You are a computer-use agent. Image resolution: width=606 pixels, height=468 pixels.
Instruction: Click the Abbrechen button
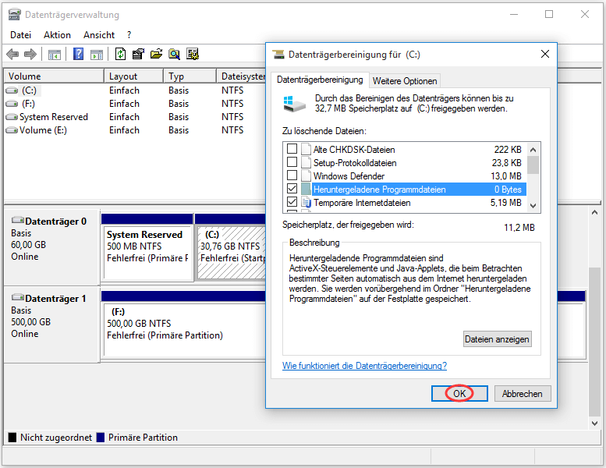[x=522, y=393]
